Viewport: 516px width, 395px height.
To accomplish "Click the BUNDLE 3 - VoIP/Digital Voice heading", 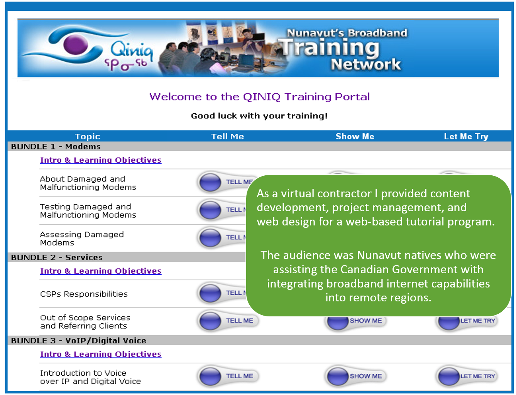I will [79, 341].
